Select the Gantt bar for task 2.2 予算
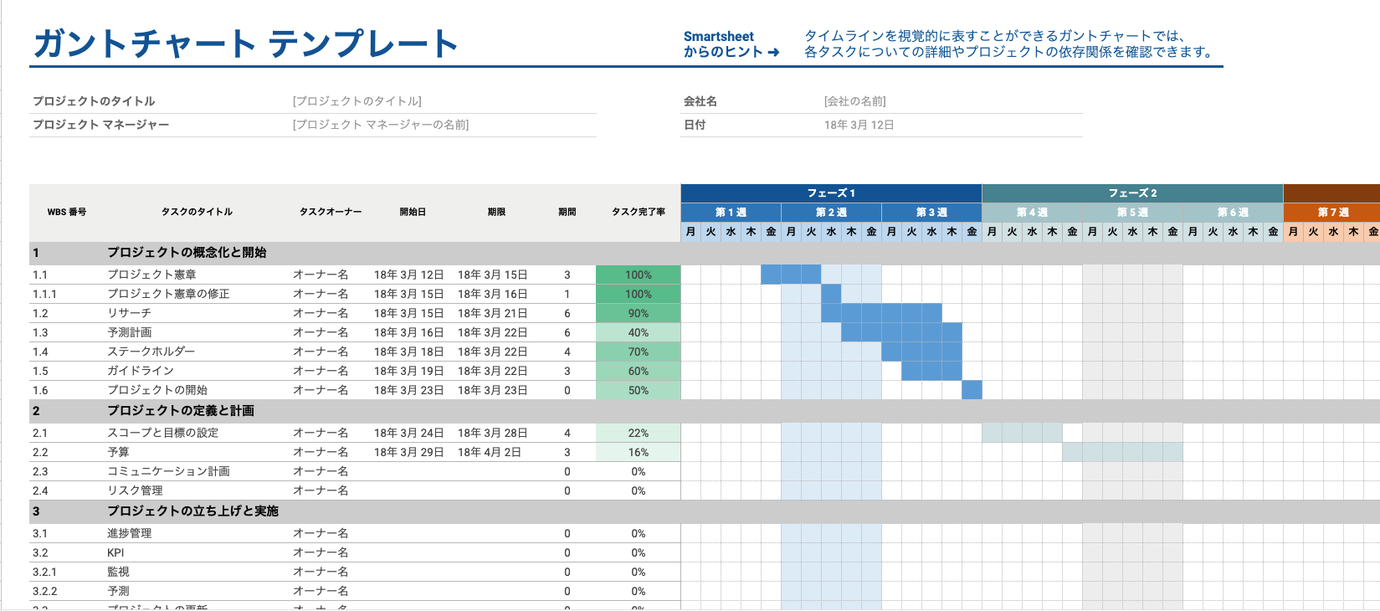Screen dimensions: 1380x611 pos(1121,452)
